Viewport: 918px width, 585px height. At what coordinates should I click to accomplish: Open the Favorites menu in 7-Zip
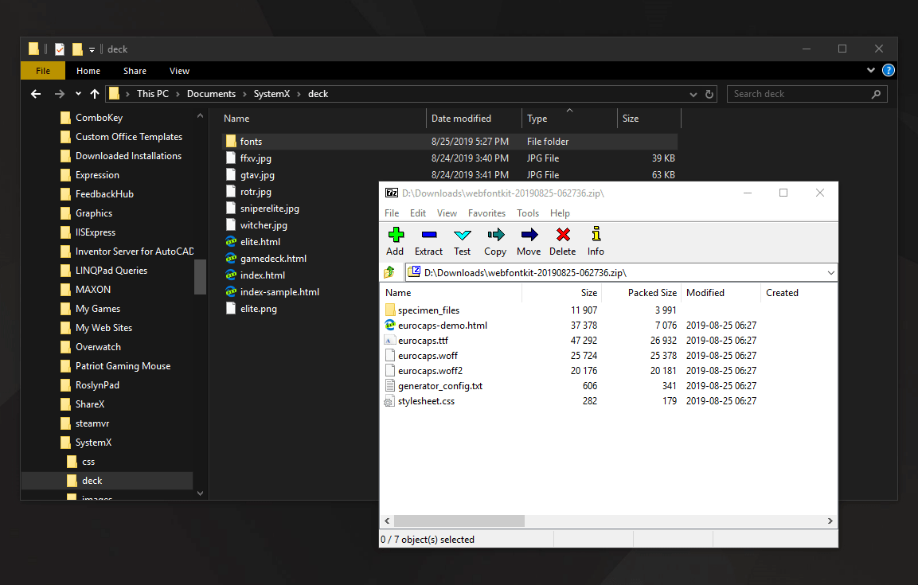[x=486, y=213]
